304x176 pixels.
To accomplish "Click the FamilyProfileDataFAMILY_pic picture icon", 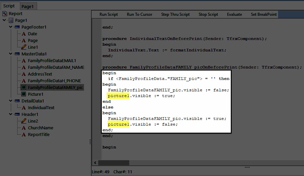I will tap(24, 87).
